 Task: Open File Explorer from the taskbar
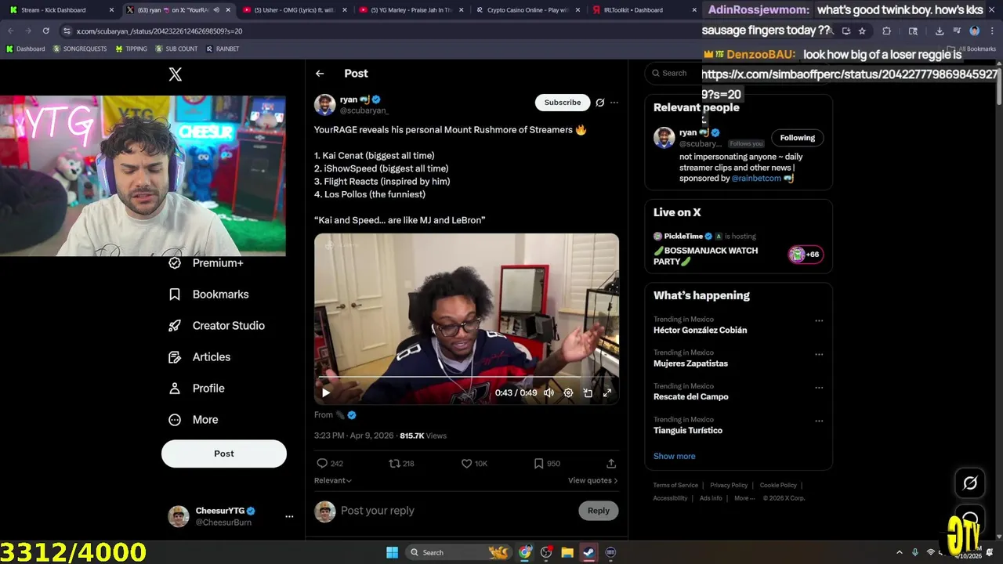click(567, 552)
